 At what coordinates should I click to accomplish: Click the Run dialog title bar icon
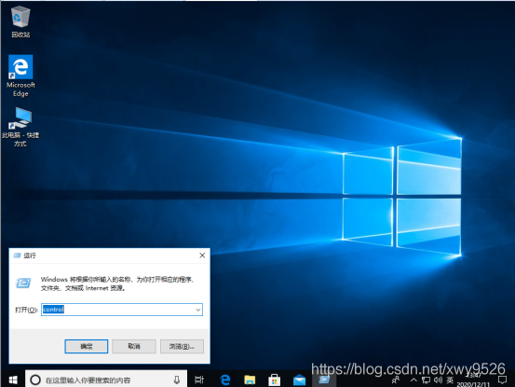(17, 256)
